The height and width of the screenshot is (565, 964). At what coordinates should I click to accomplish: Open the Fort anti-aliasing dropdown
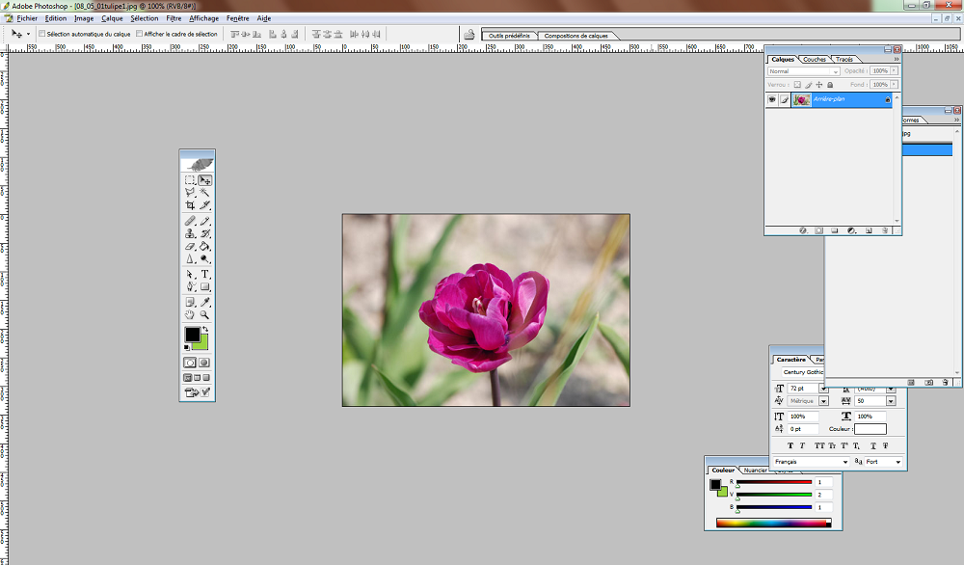coord(883,462)
